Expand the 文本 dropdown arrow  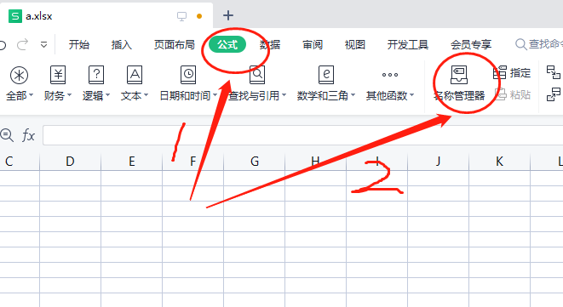(x=146, y=95)
